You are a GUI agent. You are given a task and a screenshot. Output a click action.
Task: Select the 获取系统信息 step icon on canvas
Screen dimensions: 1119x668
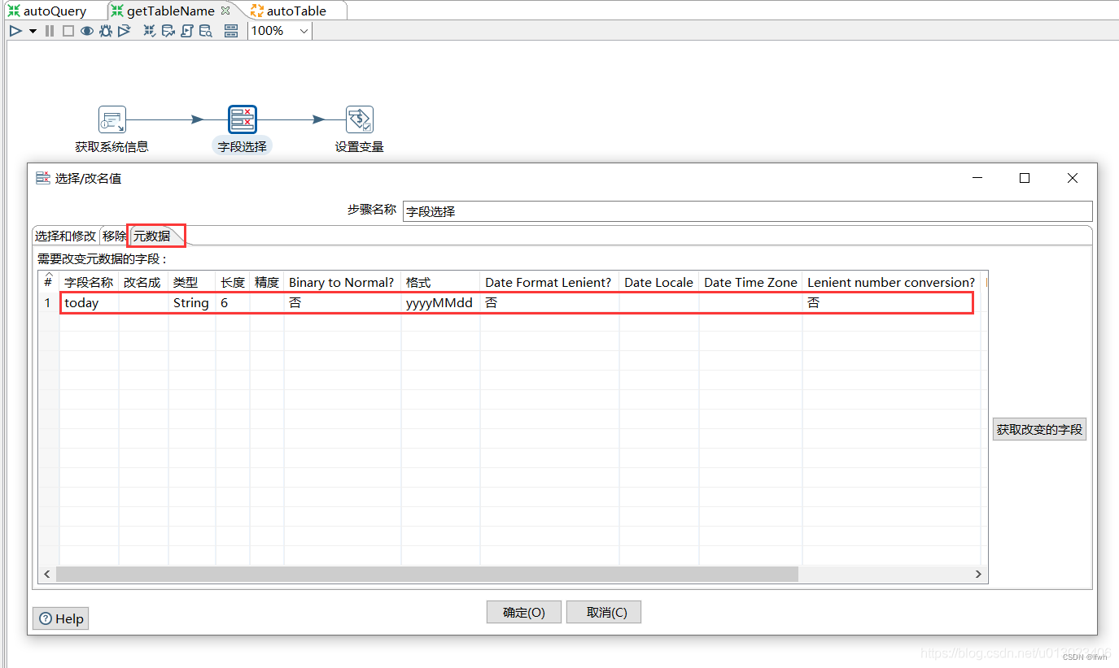(112, 119)
